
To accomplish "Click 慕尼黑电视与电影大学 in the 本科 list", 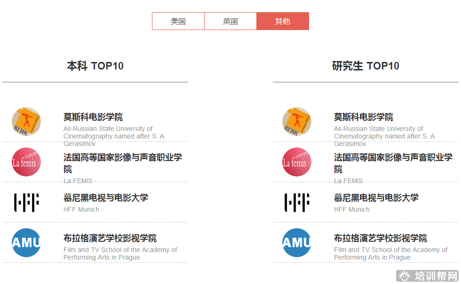I will tap(105, 198).
